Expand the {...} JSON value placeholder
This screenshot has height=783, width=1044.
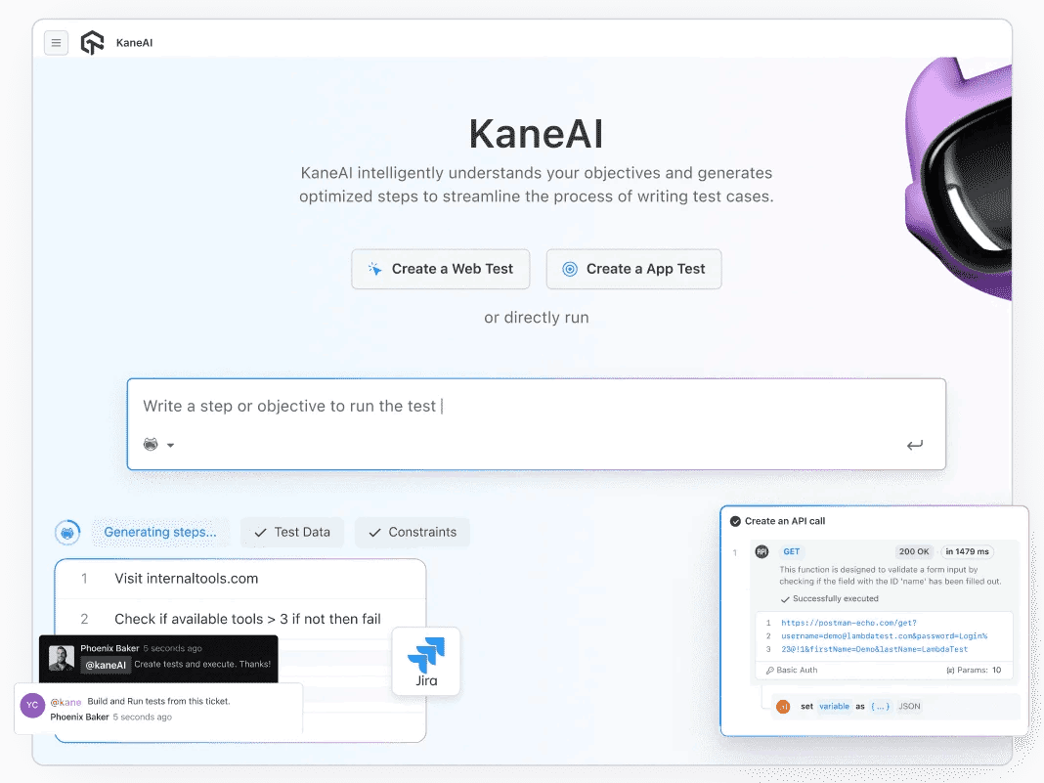881,706
